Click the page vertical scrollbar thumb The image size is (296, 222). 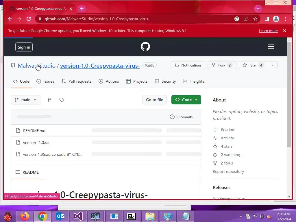[x=289, y=95]
